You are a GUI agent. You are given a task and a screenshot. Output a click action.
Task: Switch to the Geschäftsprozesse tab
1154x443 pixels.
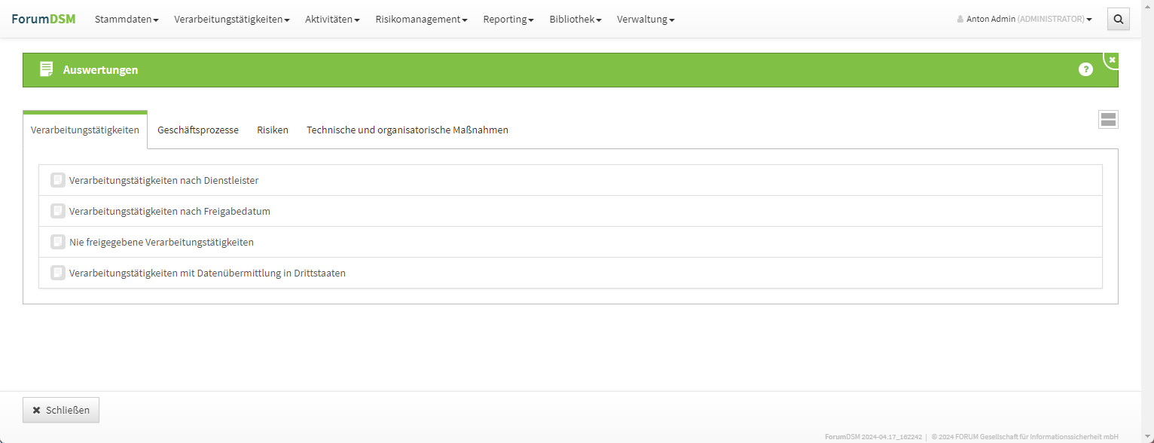[x=198, y=130]
